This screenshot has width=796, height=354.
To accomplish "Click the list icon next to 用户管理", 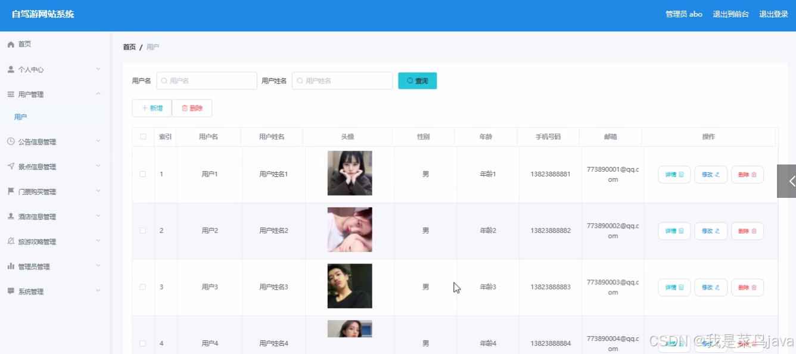I will 11,94.
